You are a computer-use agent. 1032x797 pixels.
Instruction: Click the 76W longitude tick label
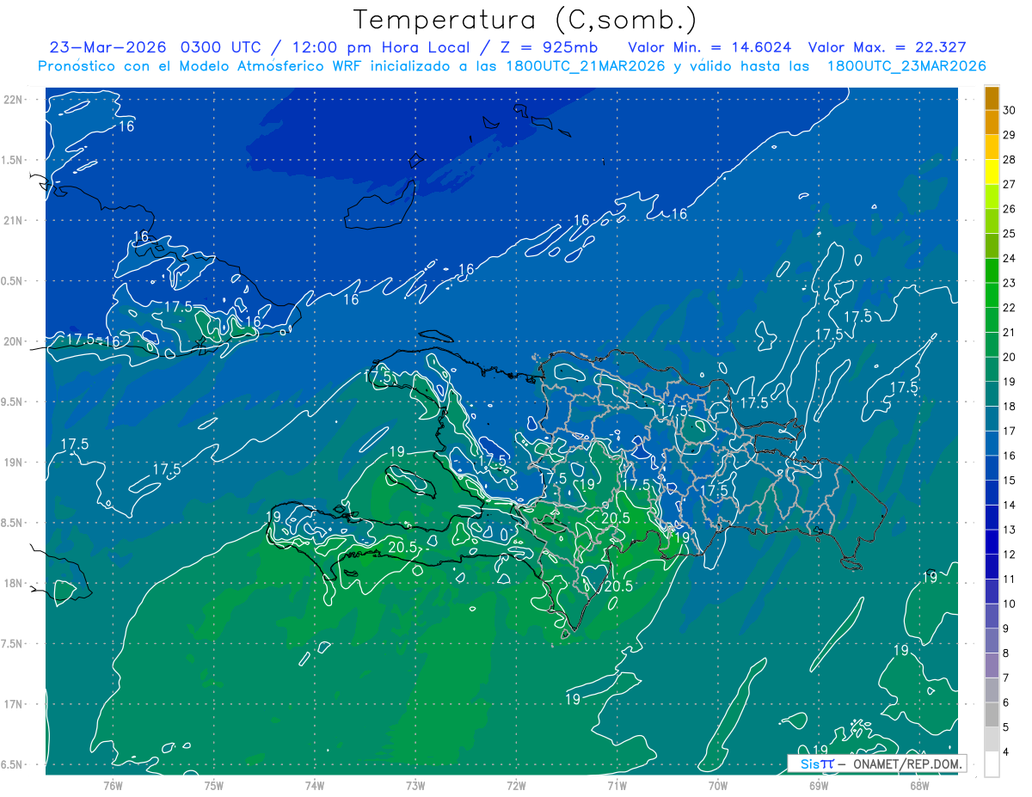point(113,785)
